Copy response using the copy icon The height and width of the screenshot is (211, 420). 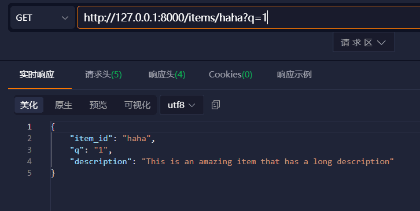click(x=216, y=105)
